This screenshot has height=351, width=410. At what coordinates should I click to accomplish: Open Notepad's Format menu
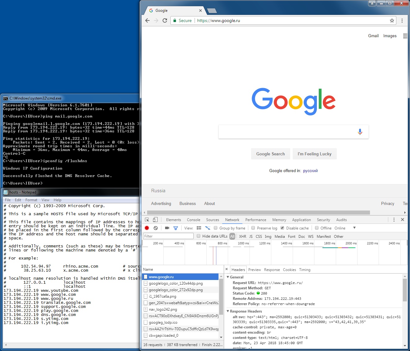click(x=31, y=200)
